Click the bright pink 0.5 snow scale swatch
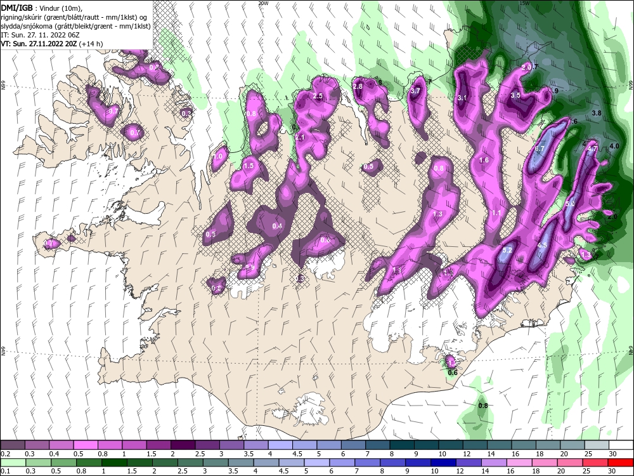This screenshot has width=634, height=476. click(x=86, y=445)
